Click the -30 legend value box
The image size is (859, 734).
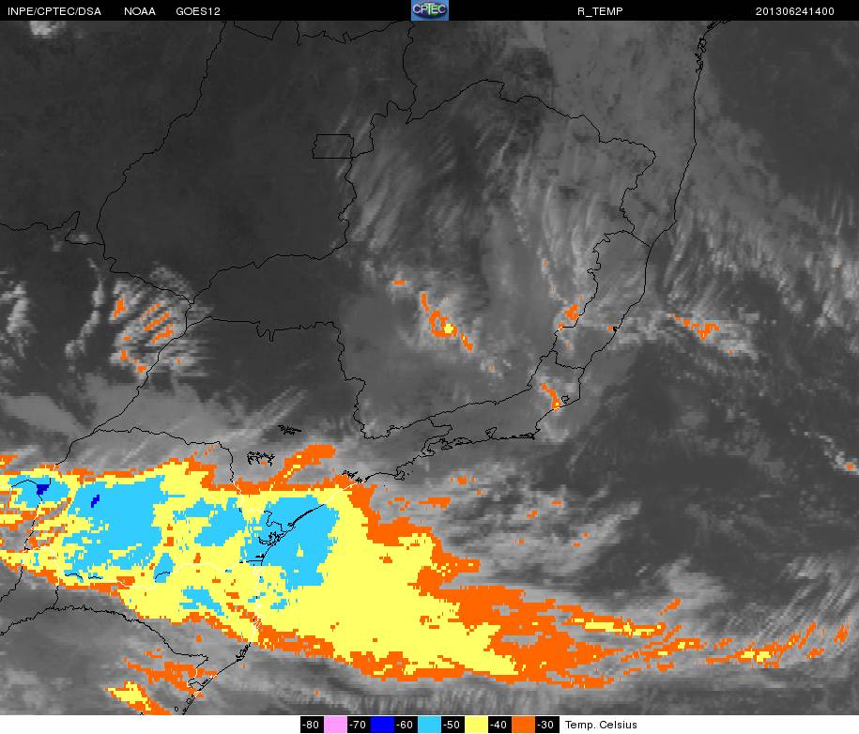546,725
